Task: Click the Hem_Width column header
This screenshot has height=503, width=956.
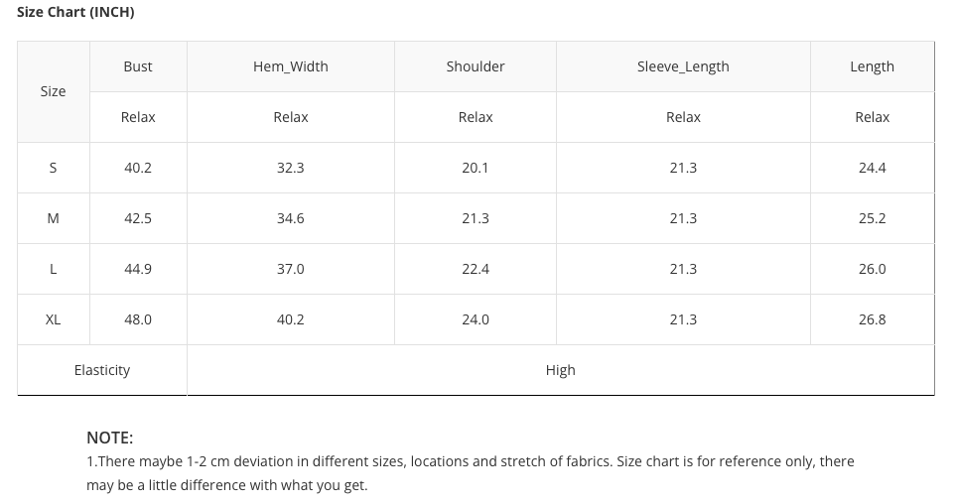Action: click(291, 66)
